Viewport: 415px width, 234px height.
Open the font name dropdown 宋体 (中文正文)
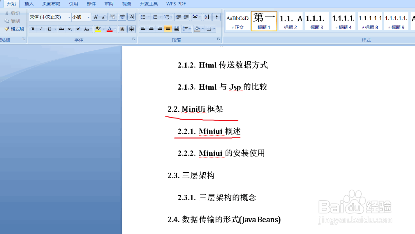pyautogui.click(x=69, y=17)
